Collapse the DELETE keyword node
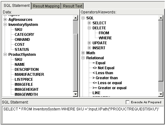The height and width of the screenshot is (126, 166). point(89,28)
